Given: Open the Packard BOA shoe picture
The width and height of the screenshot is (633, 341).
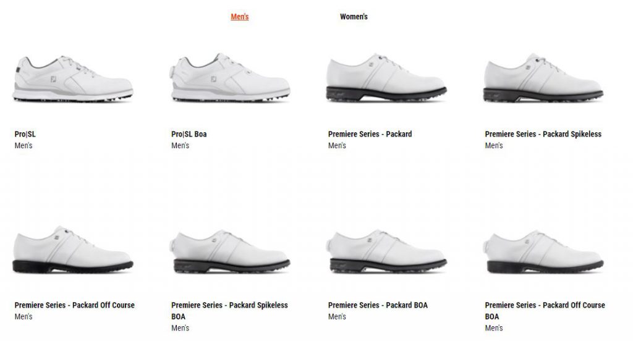Looking at the screenshot, I should (x=386, y=251).
